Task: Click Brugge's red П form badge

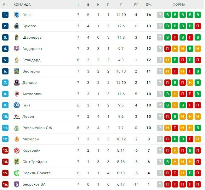Action: click(x=198, y=26)
